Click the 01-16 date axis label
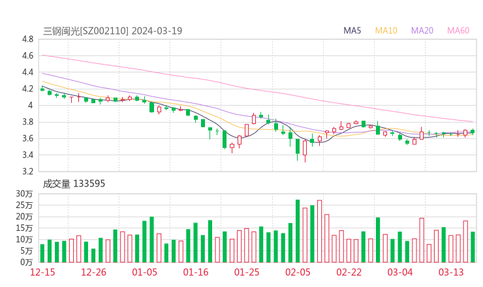This screenshot has height=287, width=483. [x=196, y=272]
